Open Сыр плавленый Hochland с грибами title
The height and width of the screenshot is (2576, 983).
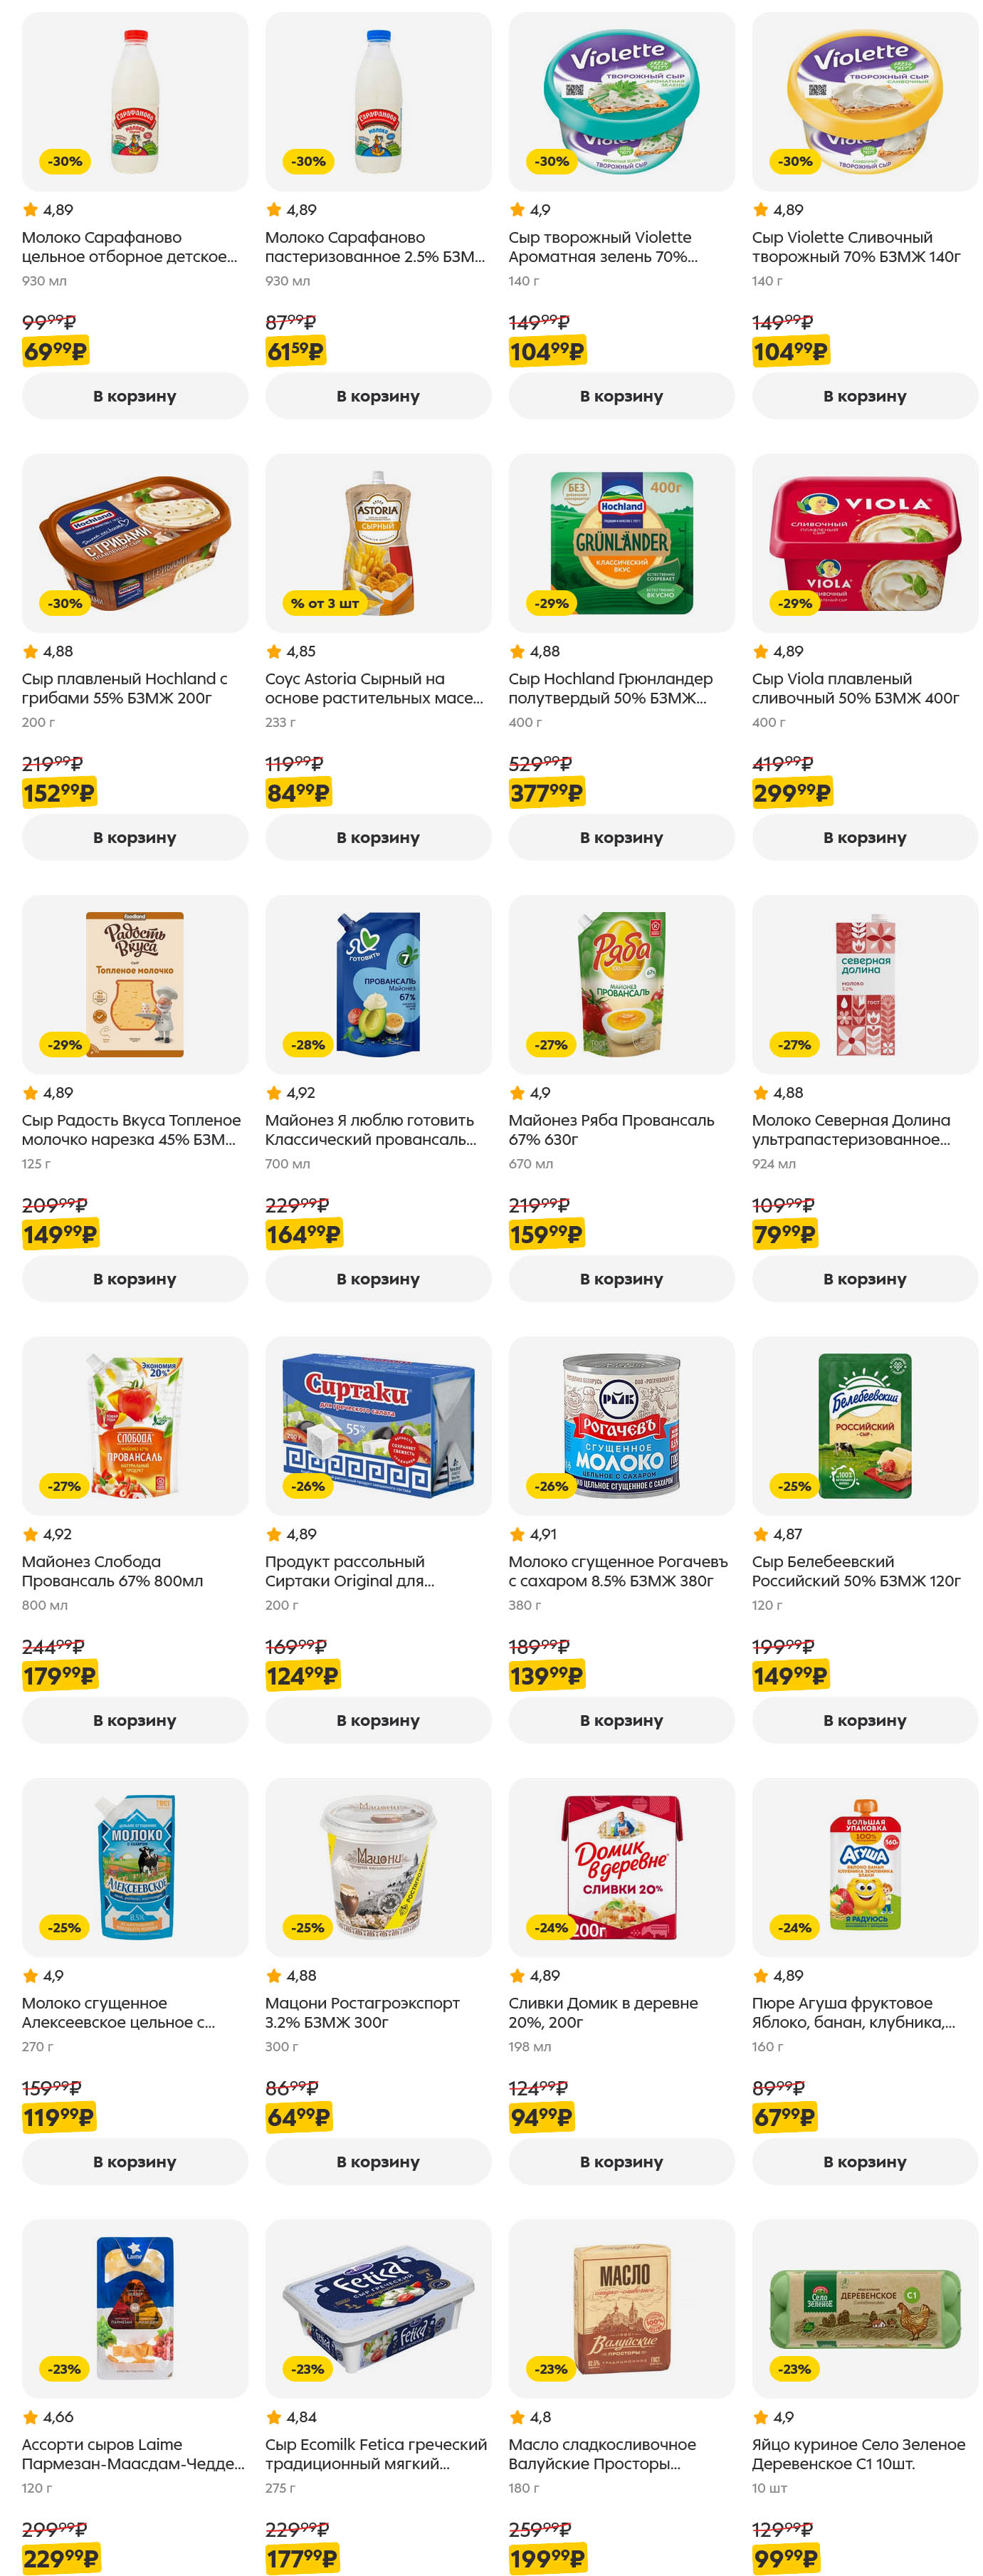(x=124, y=688)
